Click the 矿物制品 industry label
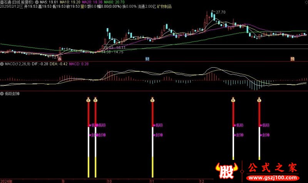 tap(164, 7)
